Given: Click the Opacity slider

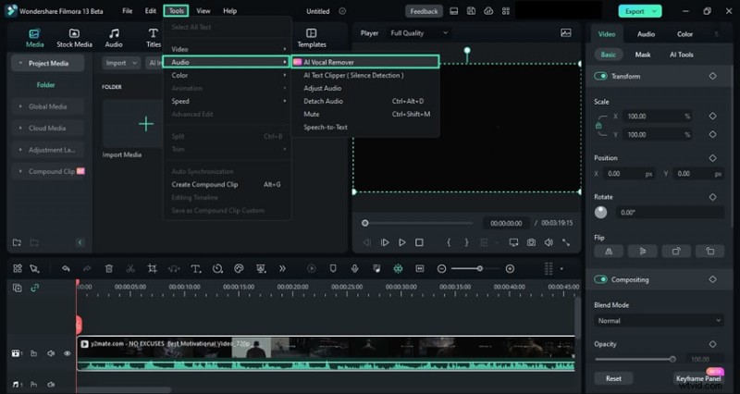Looking at the screenshot, I should (634, 359).
